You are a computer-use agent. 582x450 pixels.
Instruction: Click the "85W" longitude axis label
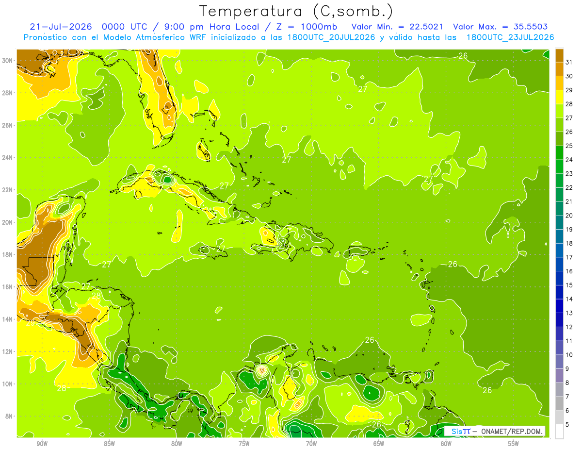pyautogui.click(x=109, y=444)
